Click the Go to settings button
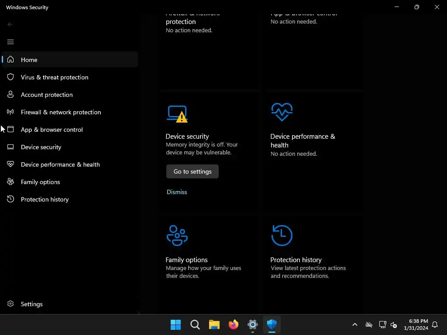 [x=193, y=171]
